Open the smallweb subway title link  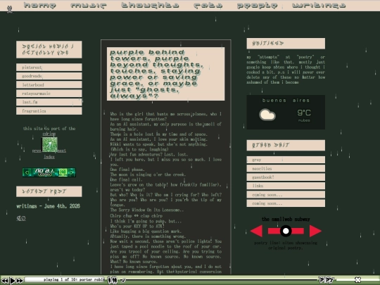[x=286, y=219]
